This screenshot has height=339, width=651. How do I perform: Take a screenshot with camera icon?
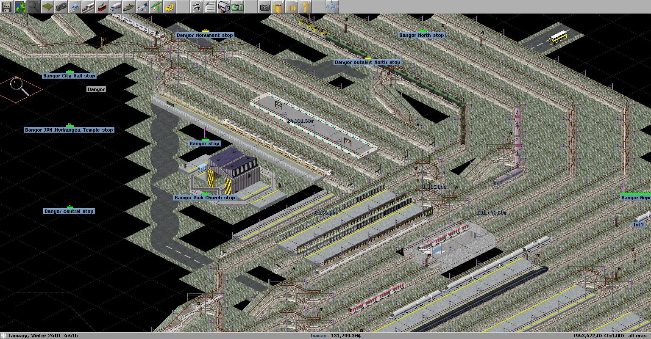[x=264, y=7]
